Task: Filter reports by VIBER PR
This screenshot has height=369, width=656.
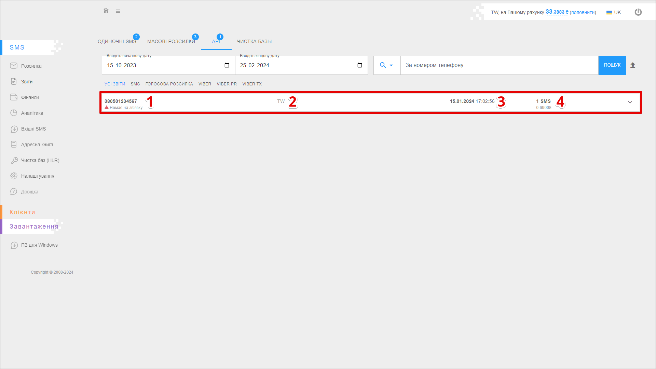Action: click(x=227, y=84)
